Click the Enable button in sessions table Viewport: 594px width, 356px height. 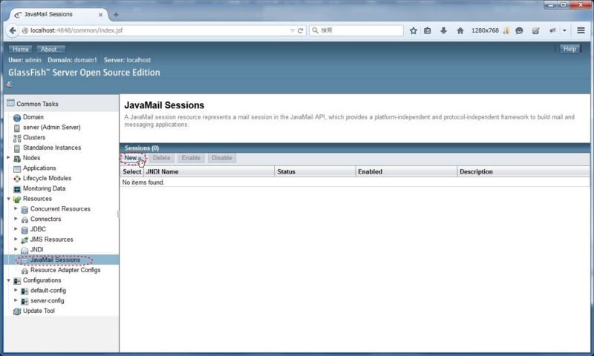click(x=191, y=158)
